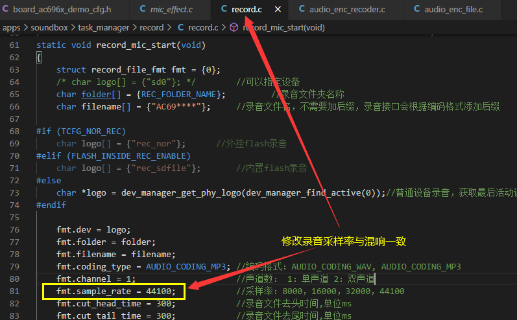
Task: Click the C file icon in the breadcrumb
Action: pyautogui.click(x=181, y=27)
